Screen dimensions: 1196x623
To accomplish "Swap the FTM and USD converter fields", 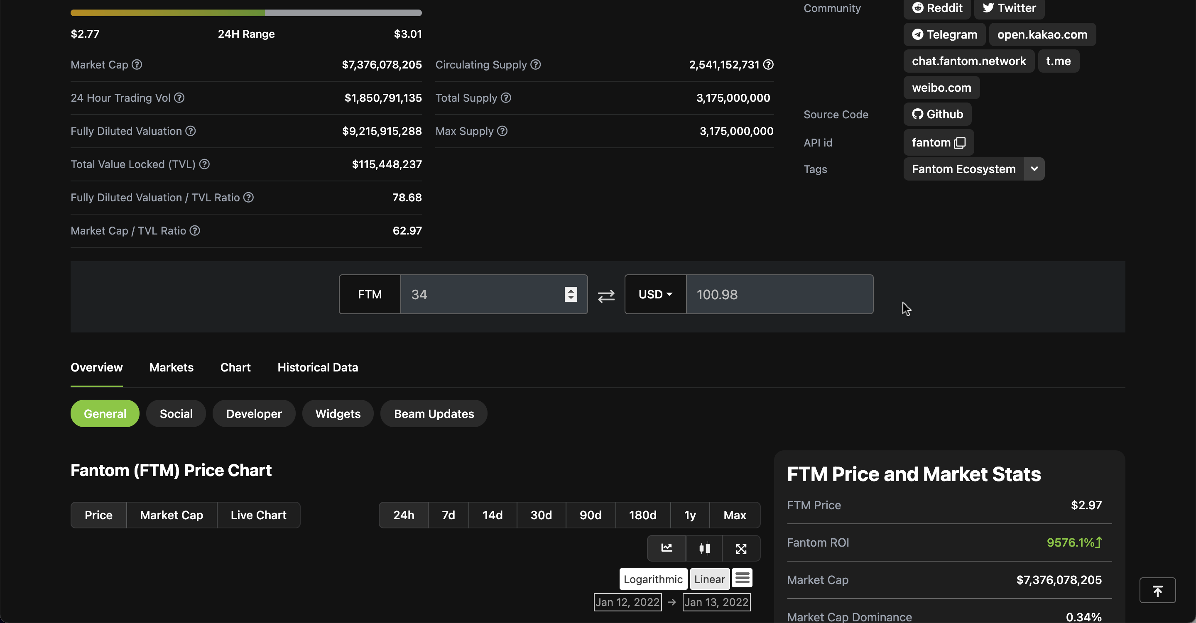I will click(606, 296).
